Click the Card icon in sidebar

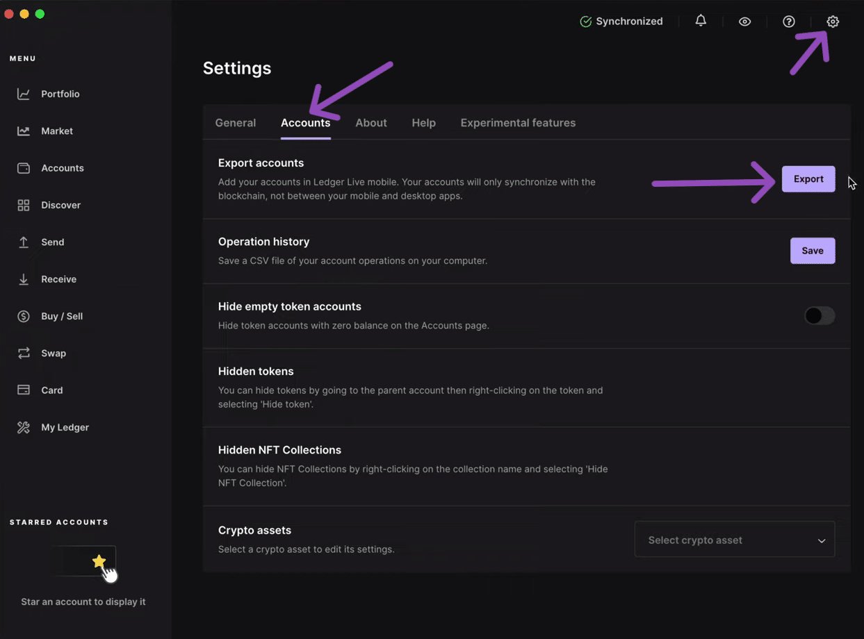tap(24, 390)
